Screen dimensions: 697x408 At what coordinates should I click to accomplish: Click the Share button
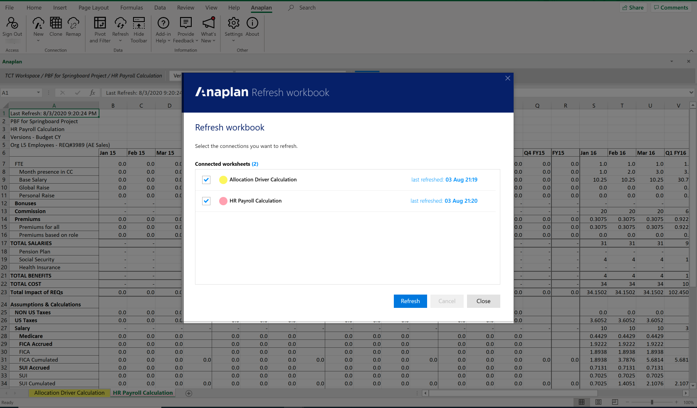coord(633,7)
